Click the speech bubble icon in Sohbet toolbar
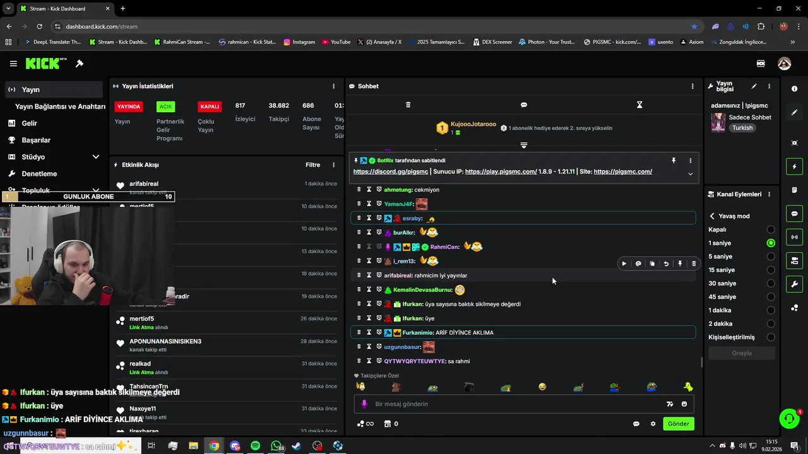Image resolution: width=808 pixels, height=454 pixels. point(524,105)
